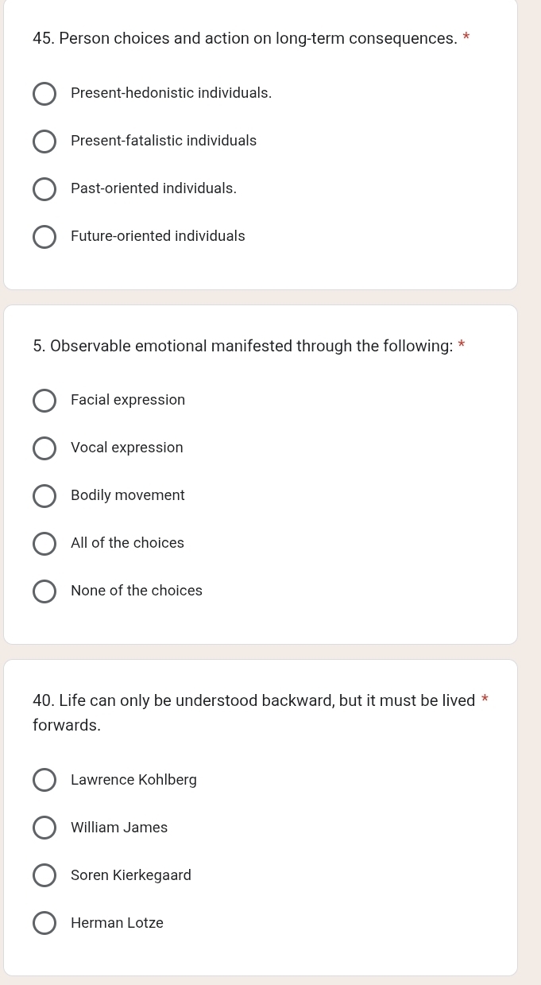Click the Soren Kierkegaard label text
The image size is (541, 985).
coord(131,875)
